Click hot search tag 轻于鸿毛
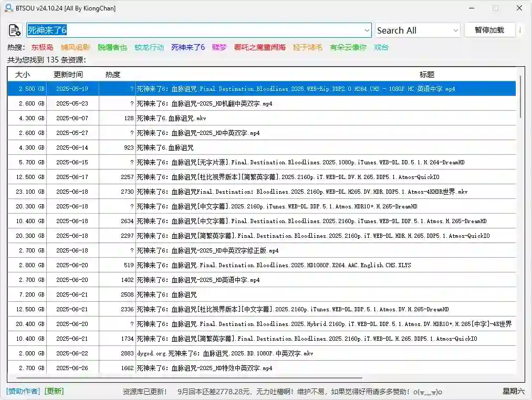The height and width of the screenshot is (400, 532). (x=307, y=47)
